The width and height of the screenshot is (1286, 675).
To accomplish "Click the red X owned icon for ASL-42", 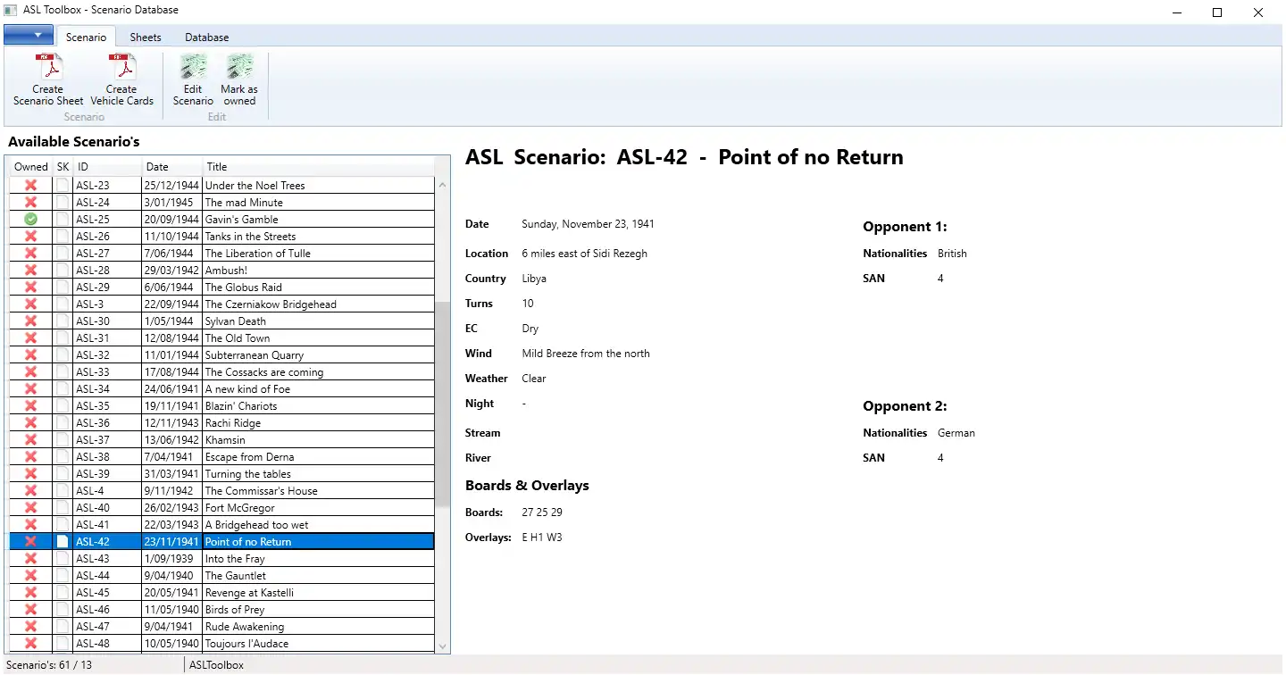I will tap(30, 542).
